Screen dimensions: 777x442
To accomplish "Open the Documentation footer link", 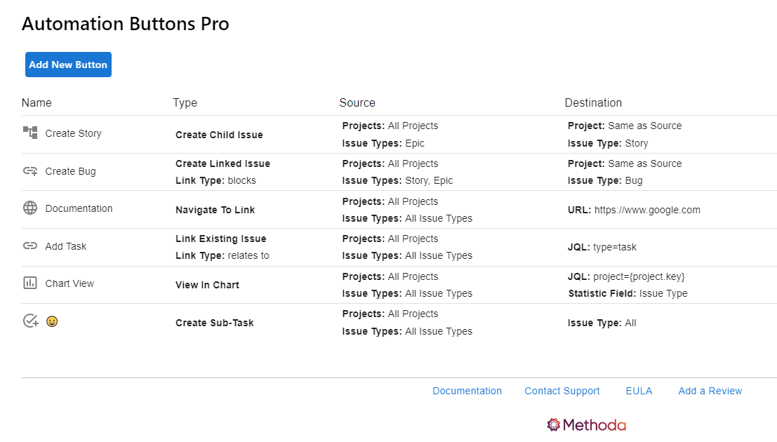I will [x=467, y=391].
